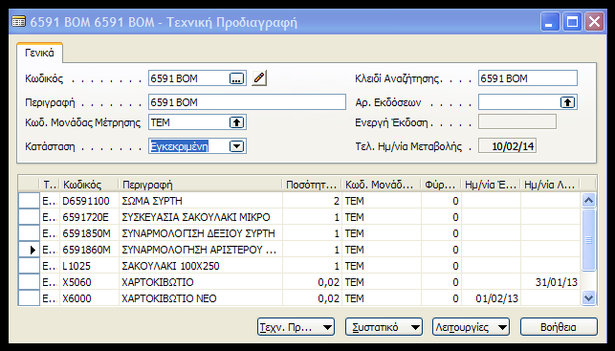Click the pencil edit icon beside Κωδικός
Viewport: 615px width, 351px height.
259,78
